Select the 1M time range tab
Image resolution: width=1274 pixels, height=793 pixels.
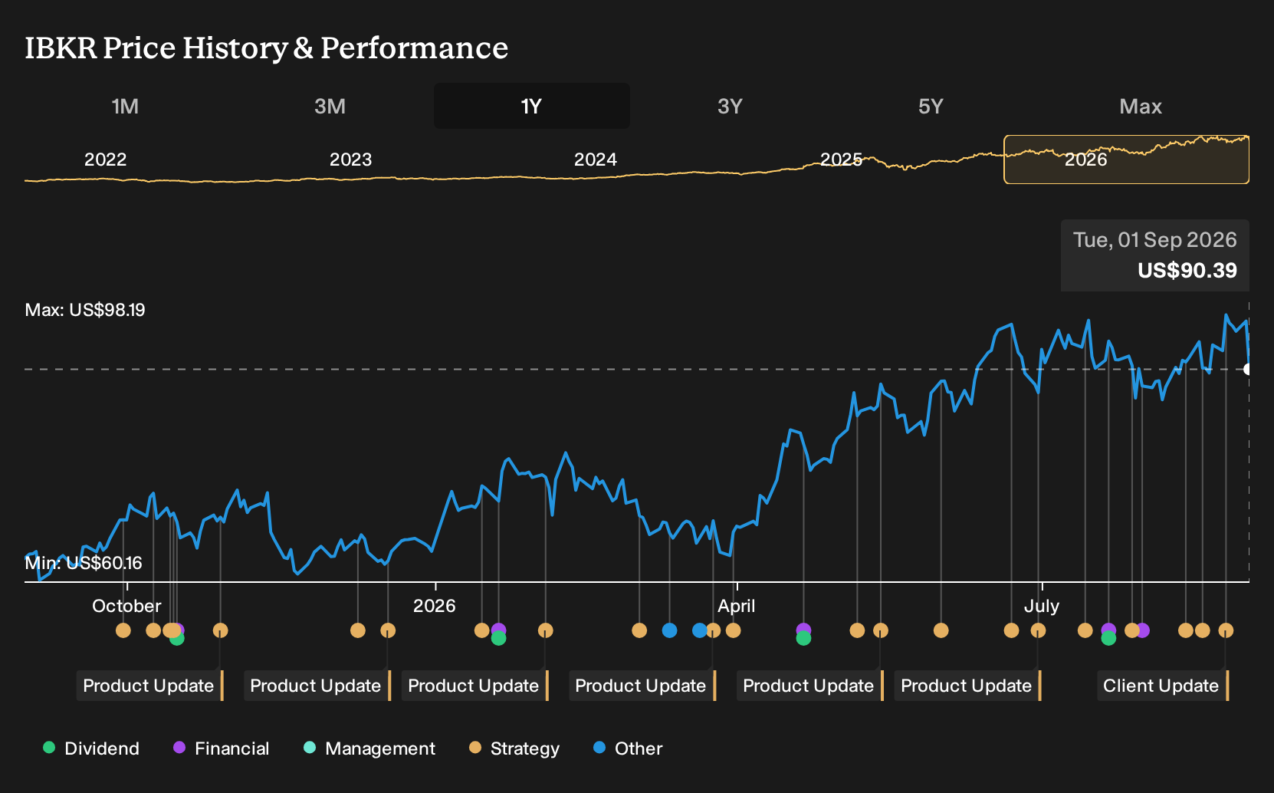[x=125, y=106]
